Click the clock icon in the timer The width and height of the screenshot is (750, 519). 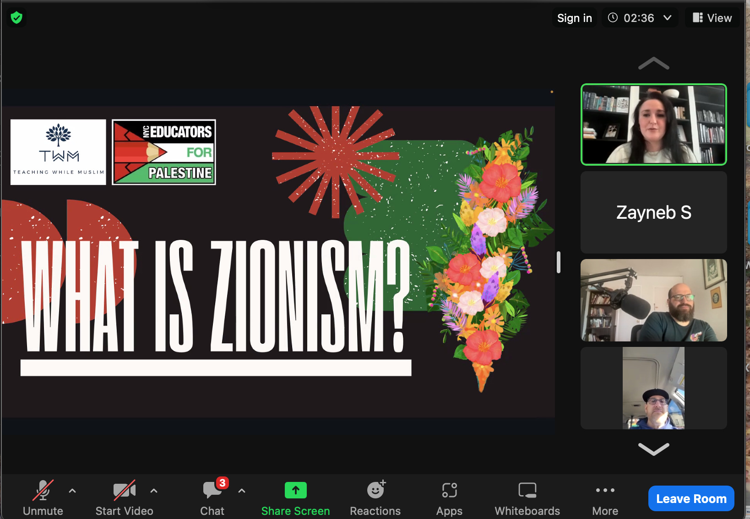point(613,17)
